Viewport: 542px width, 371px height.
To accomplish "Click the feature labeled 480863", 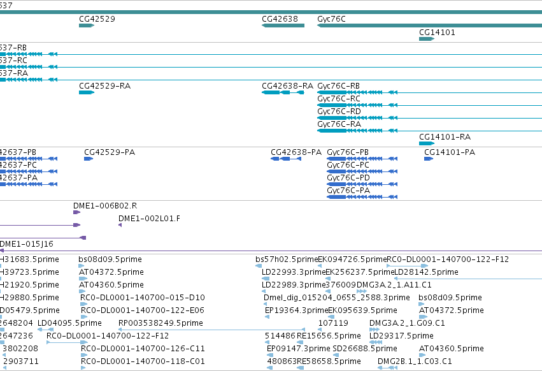I will point(282,361).
